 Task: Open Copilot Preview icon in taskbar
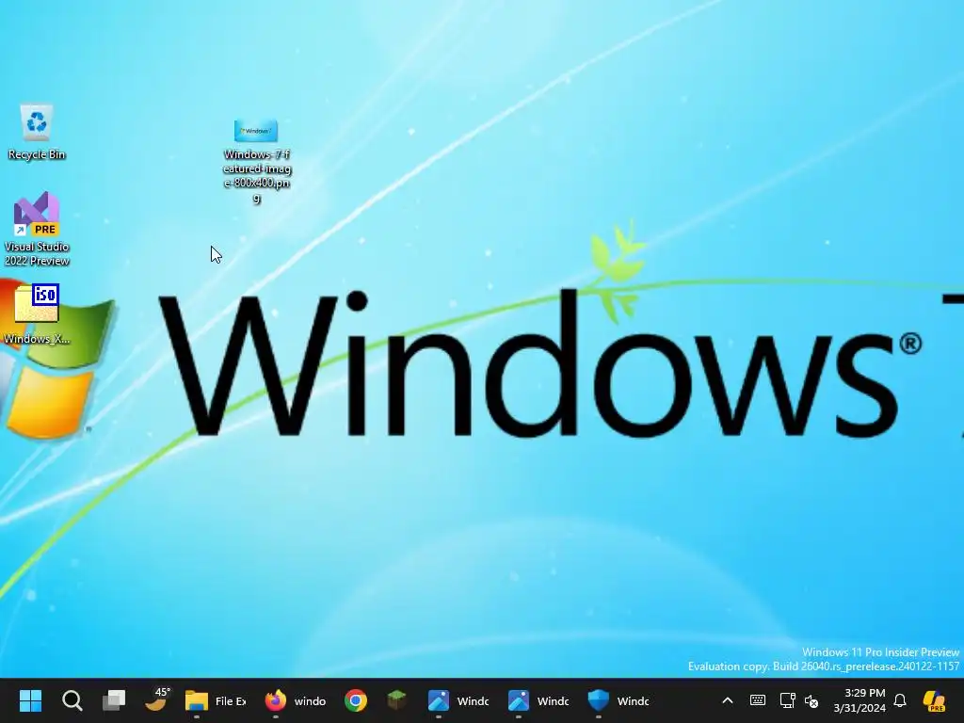tap(934, 700)
